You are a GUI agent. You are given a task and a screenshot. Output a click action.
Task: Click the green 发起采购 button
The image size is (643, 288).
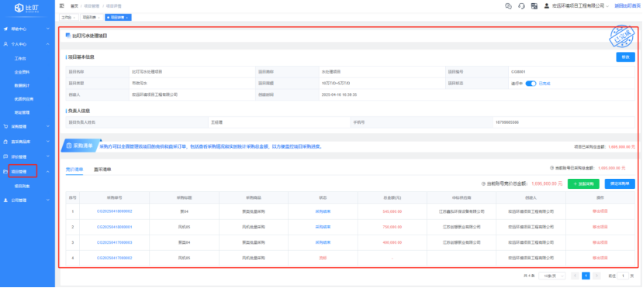(x=584, y=183)
